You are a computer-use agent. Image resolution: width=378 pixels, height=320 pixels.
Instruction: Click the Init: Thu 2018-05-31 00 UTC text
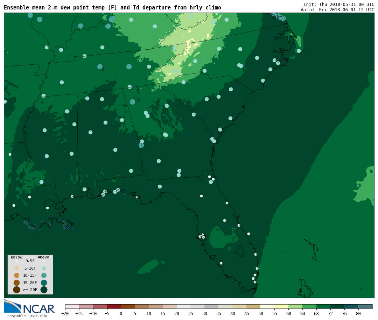coord(339,4)
